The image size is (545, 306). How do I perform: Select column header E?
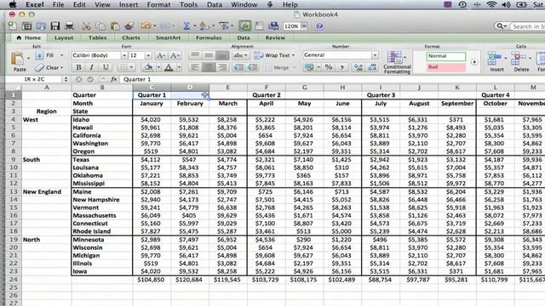point(228,88)
